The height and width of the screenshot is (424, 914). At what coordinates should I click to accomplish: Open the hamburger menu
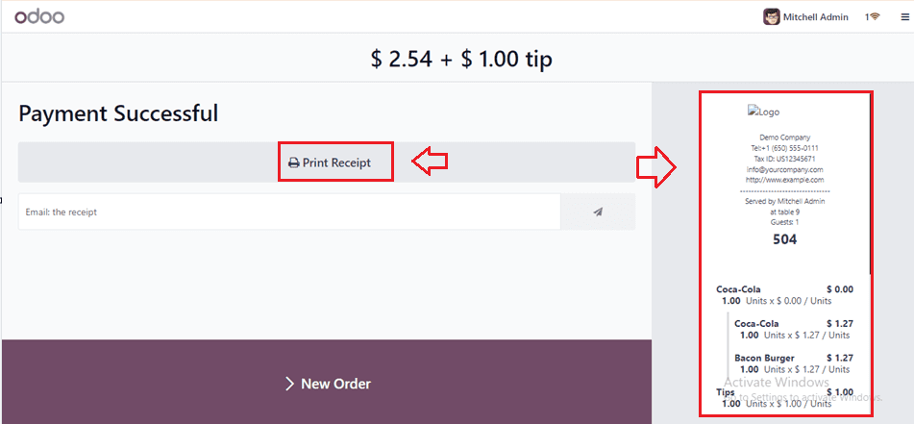click(x=904, y=17)
